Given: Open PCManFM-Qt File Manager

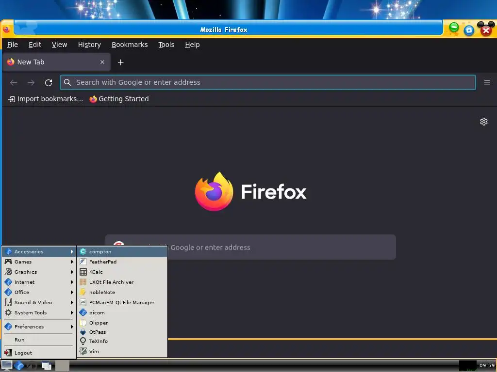Looking at the screenshot, I should [x=122, y=302].
